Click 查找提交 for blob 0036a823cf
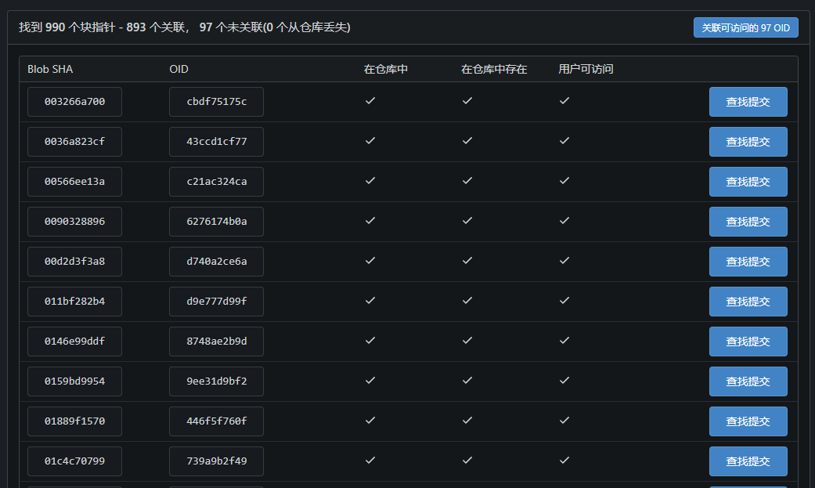 click(748, 142)
